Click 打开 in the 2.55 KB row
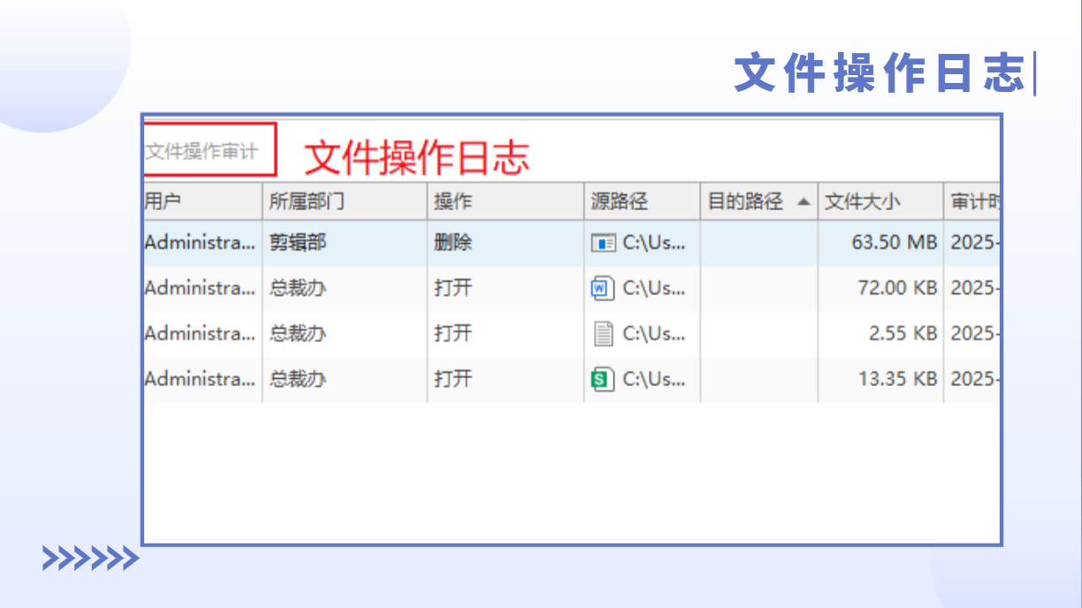The image size is (1082, 608). (453, 333)
